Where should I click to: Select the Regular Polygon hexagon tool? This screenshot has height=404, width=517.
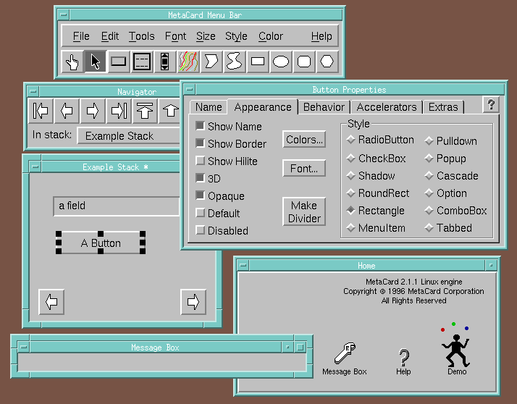(x=327, y=62)
